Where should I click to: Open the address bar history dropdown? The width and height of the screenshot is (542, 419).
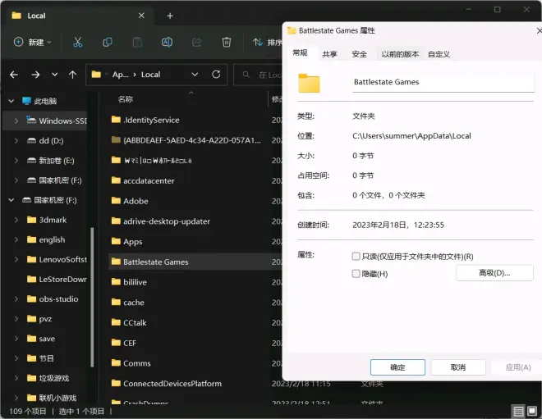pyautogui.click(x=195, y=74)
